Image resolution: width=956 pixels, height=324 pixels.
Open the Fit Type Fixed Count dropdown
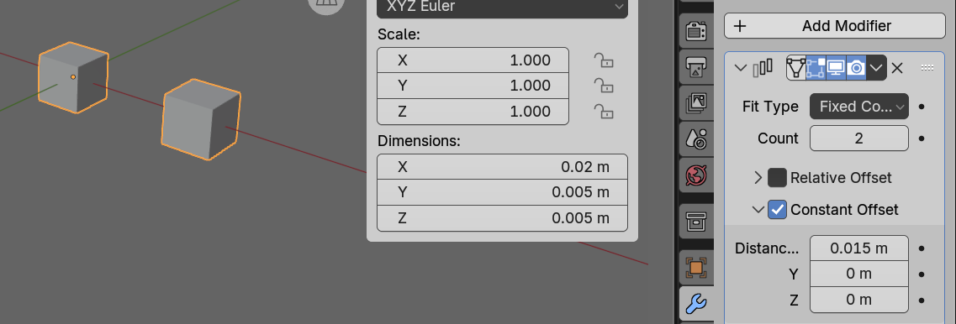859,107
